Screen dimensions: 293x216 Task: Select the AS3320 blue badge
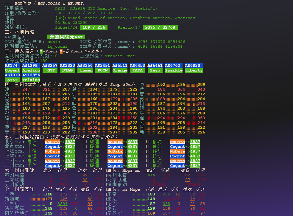(x=67, y=66)
